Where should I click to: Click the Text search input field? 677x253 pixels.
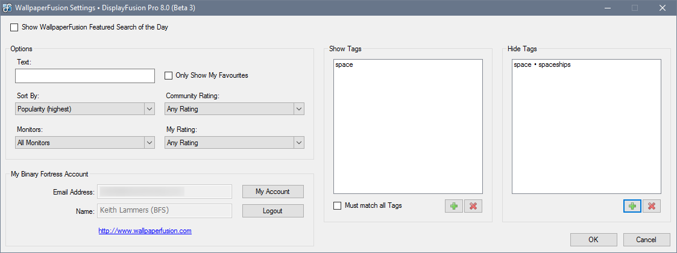85,76
